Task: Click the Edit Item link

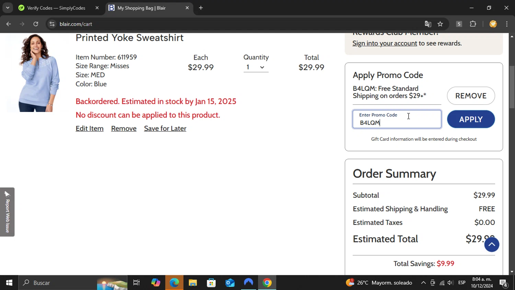Action: [x=90, y=128]
